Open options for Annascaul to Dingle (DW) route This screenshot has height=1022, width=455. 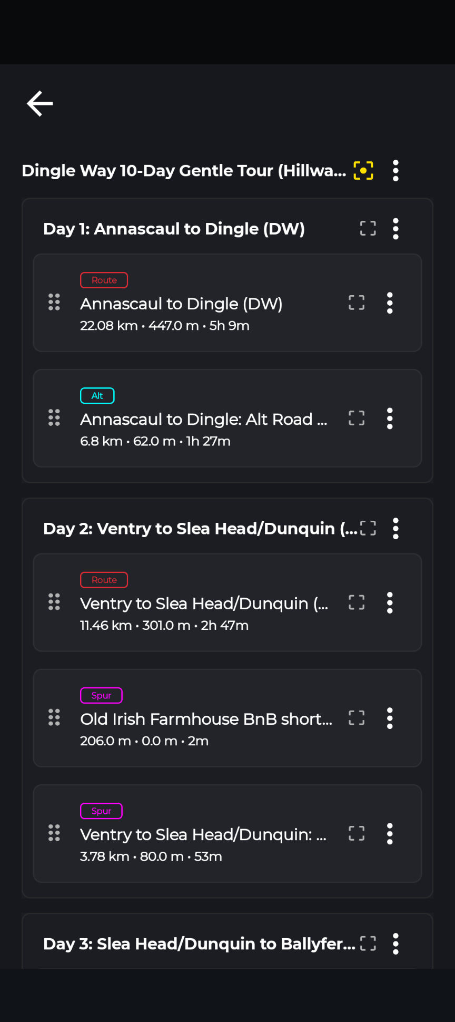(x=390, y=303)
